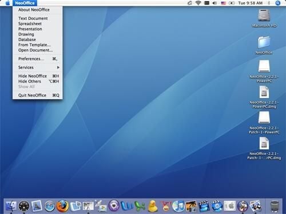Launch Microsoft Word from the Dock
286x214 pixels.
(127, 206)
